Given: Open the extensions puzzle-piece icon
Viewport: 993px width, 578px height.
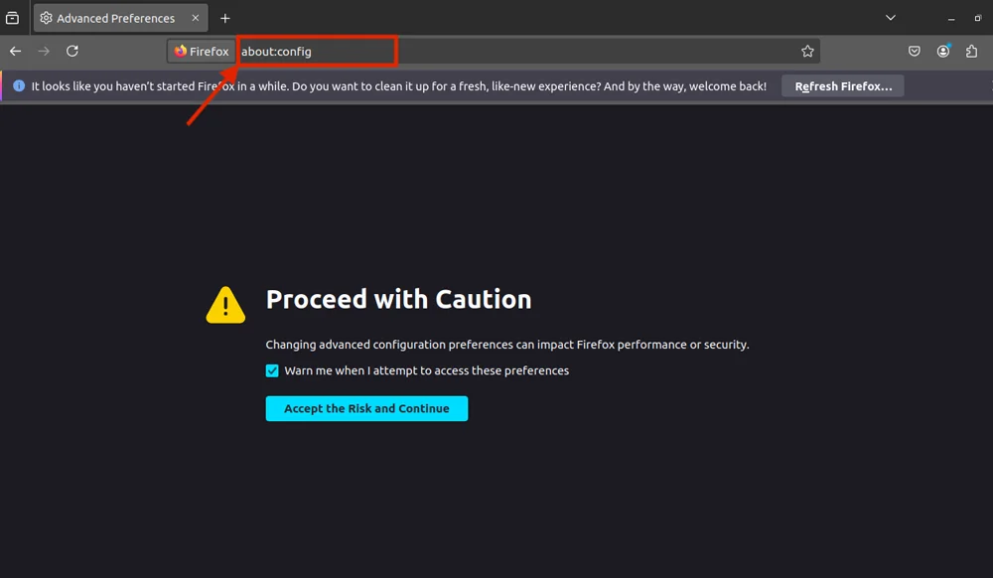Looking at the screenshot, I should pos(970,51).
